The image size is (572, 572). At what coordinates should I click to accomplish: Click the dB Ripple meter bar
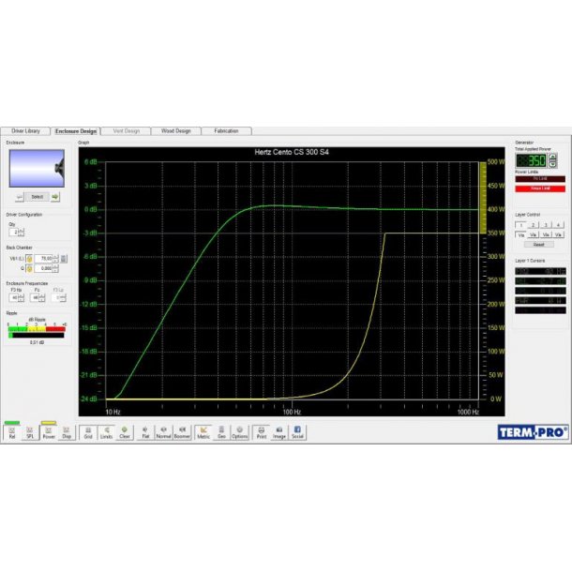coord(37,336)
